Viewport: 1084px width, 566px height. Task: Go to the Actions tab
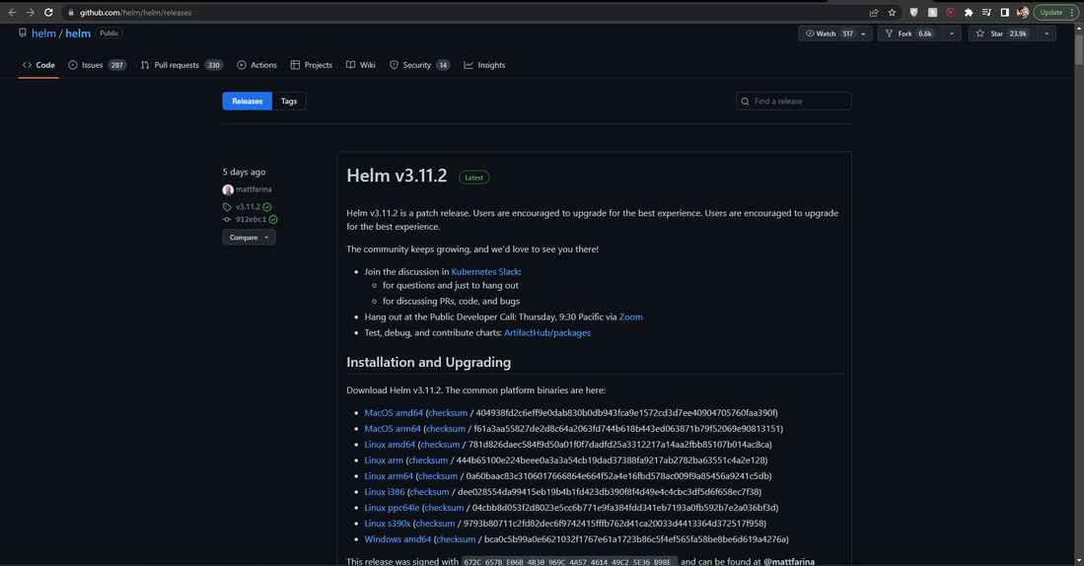point(256,65)
